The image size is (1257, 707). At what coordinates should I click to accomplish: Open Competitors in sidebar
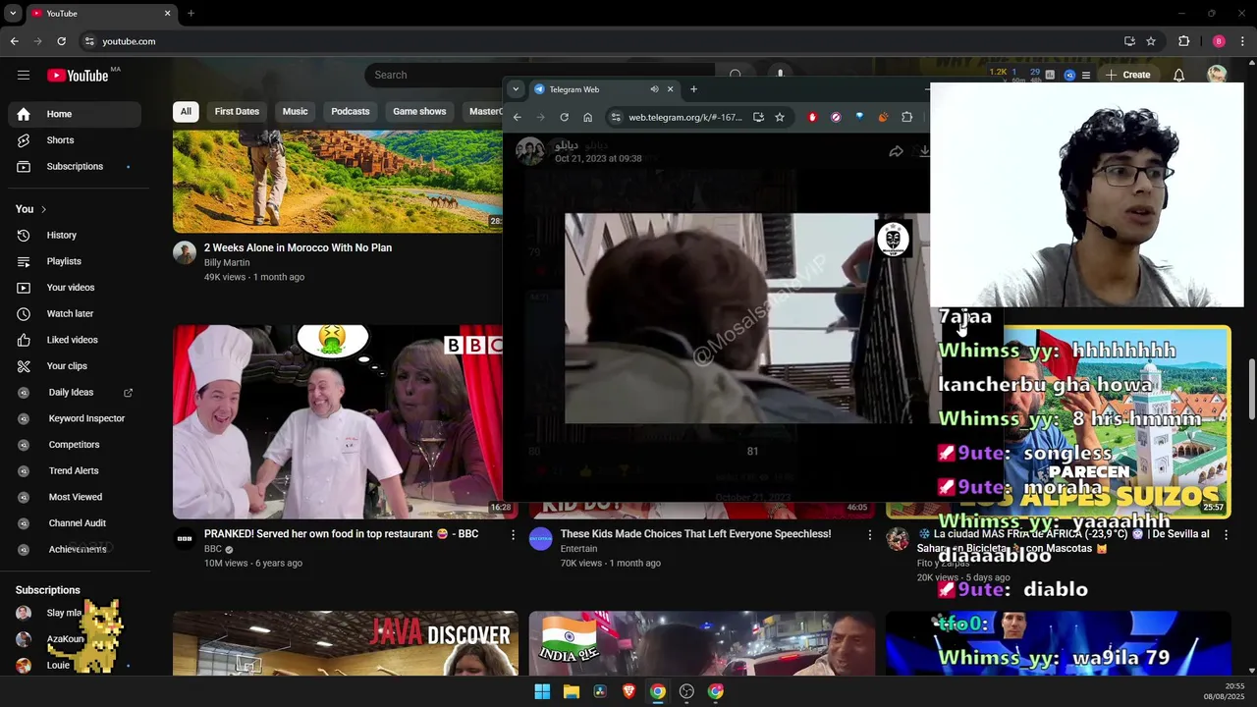75,445
